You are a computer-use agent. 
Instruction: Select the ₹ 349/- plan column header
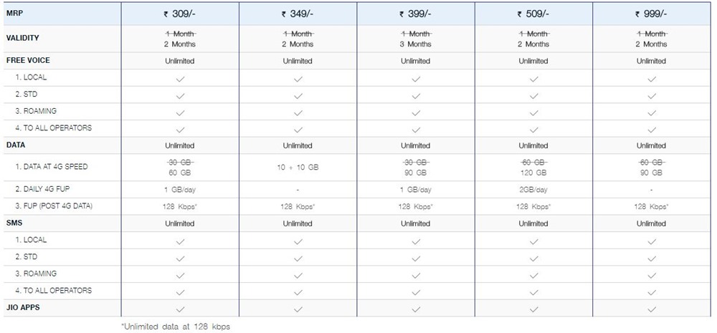click(298, 14)
